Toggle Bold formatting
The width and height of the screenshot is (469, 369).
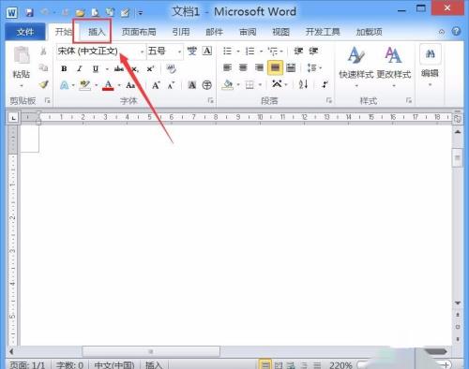pyautogui.click(x=64, y=68)
